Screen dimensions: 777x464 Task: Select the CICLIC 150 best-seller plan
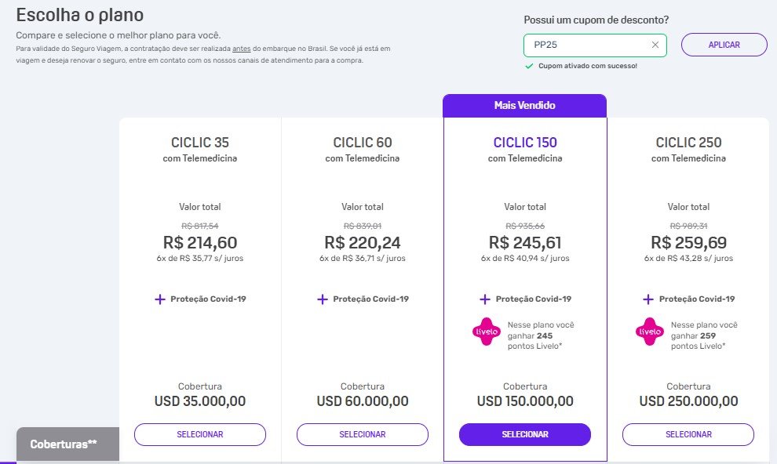tap(525, 434)
